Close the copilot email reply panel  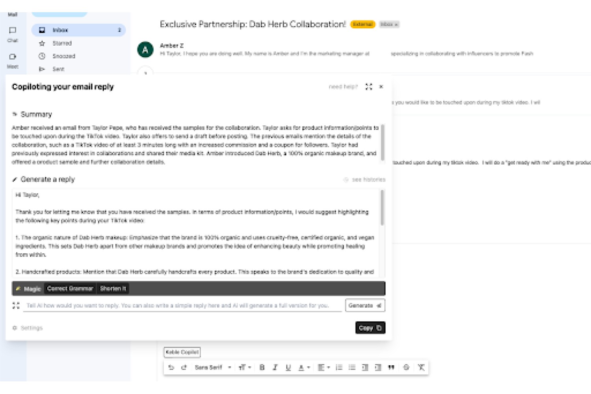click(381, 87)
